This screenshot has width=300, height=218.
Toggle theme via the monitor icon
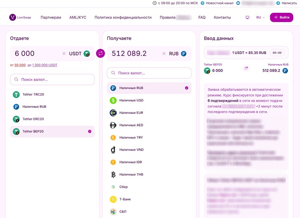[x=248, y=17]
